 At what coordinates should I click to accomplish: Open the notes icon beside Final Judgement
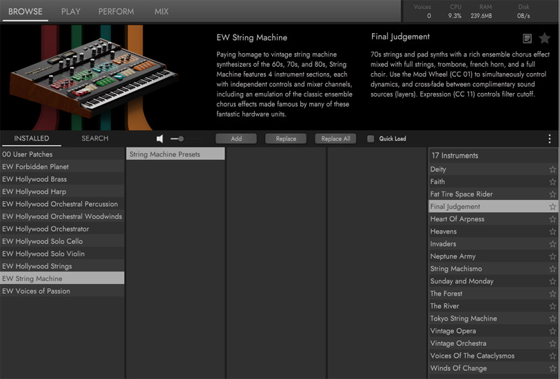[527, 39]
